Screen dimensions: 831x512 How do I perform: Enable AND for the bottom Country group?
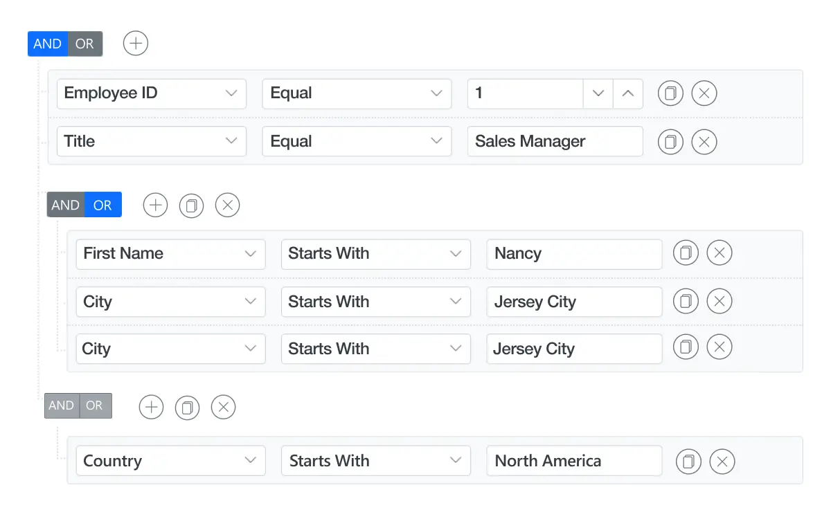click(61, 405)
